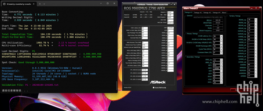Click the DRAM Ratio field in MemTweakIt

pos(218,23)
